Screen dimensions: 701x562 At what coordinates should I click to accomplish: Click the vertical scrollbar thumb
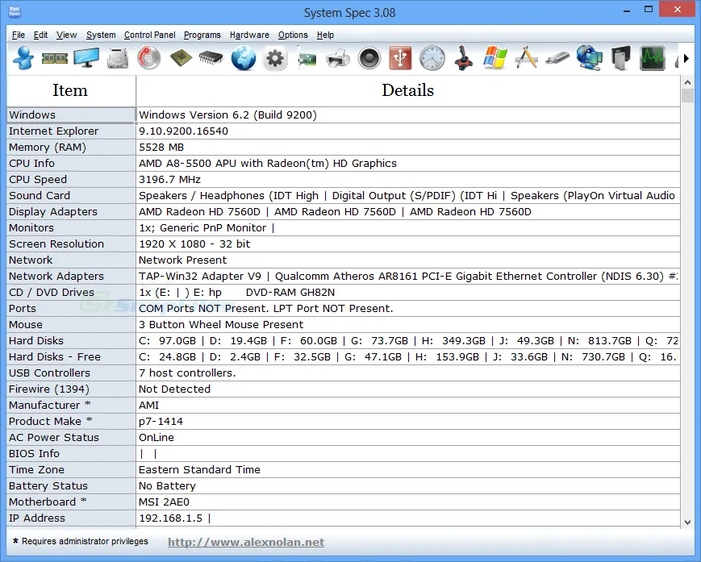click(687, 96)
